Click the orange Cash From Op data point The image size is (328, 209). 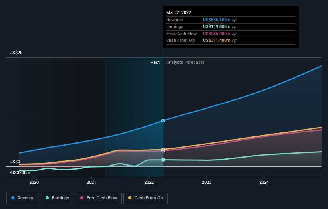163,149
